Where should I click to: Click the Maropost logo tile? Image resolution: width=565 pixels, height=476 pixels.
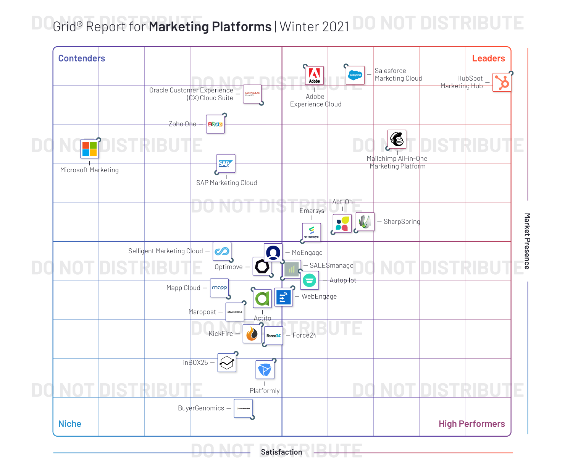click(x=235, y=311)
